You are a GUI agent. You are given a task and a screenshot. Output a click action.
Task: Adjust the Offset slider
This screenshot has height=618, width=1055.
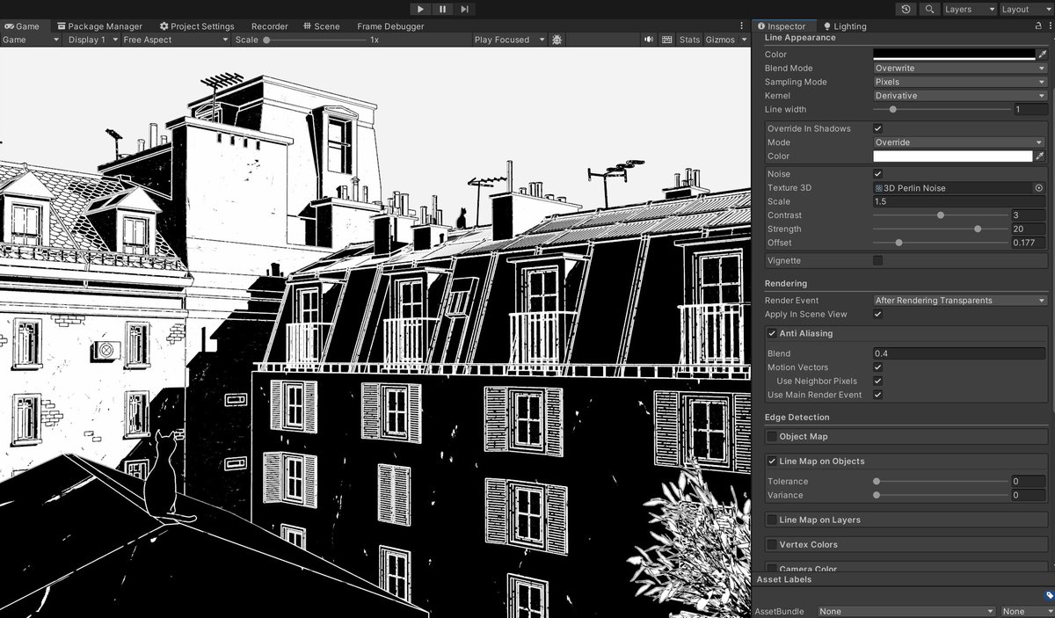click(940, 243)
